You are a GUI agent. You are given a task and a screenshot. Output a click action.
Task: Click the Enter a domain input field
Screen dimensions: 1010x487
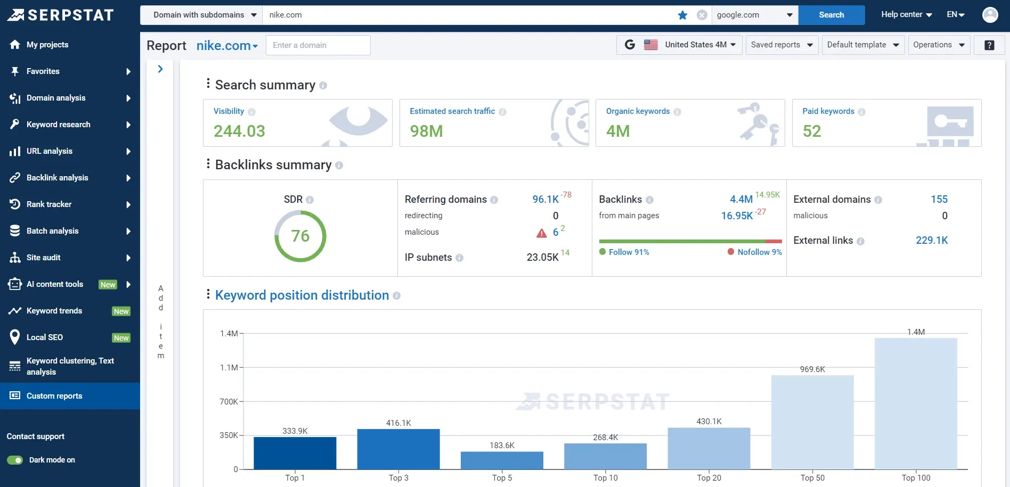pos(318,45)
